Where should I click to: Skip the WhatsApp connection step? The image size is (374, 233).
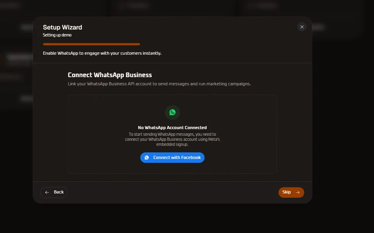(x=291, y=192)
